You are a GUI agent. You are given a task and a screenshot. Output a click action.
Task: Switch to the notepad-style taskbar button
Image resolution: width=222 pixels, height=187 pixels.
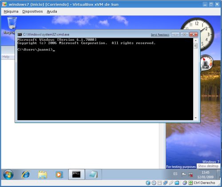coord(94,175)
